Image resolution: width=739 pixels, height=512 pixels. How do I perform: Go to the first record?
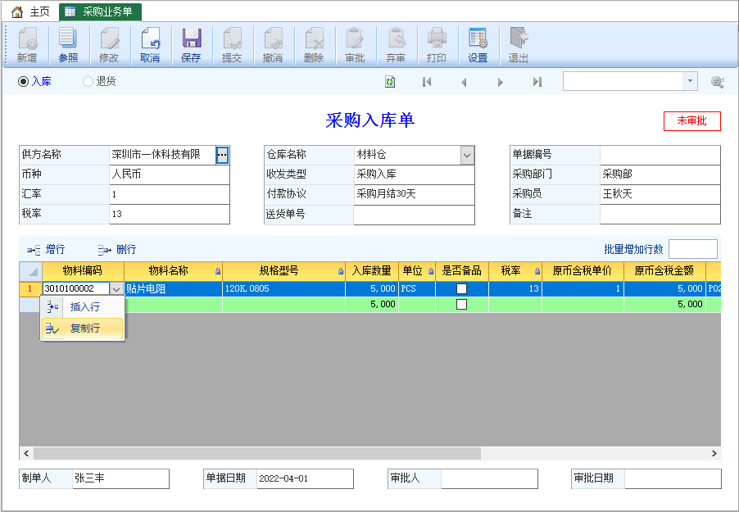pos(427,82)
